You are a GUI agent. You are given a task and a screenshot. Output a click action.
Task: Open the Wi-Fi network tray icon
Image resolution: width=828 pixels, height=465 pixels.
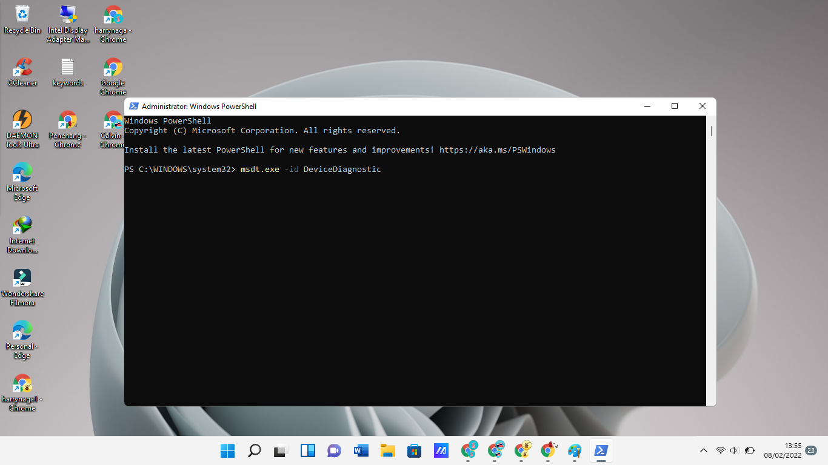click(x=721, y=450)
